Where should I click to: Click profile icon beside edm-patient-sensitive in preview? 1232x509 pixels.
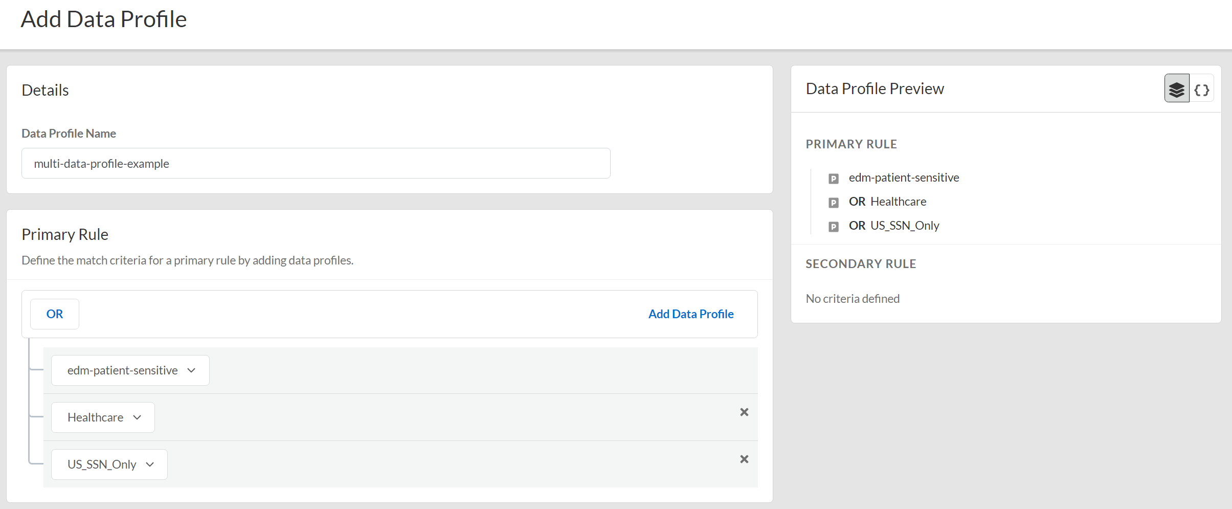(x=834, y=179)
